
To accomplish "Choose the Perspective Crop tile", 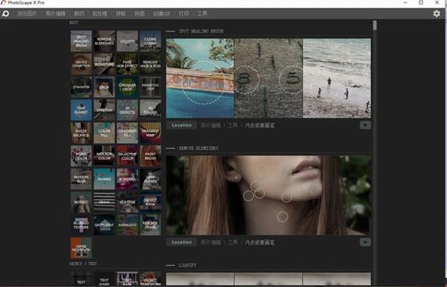I will pos(151,87).
